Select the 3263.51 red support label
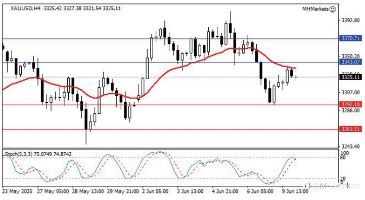 coord(350,129)
